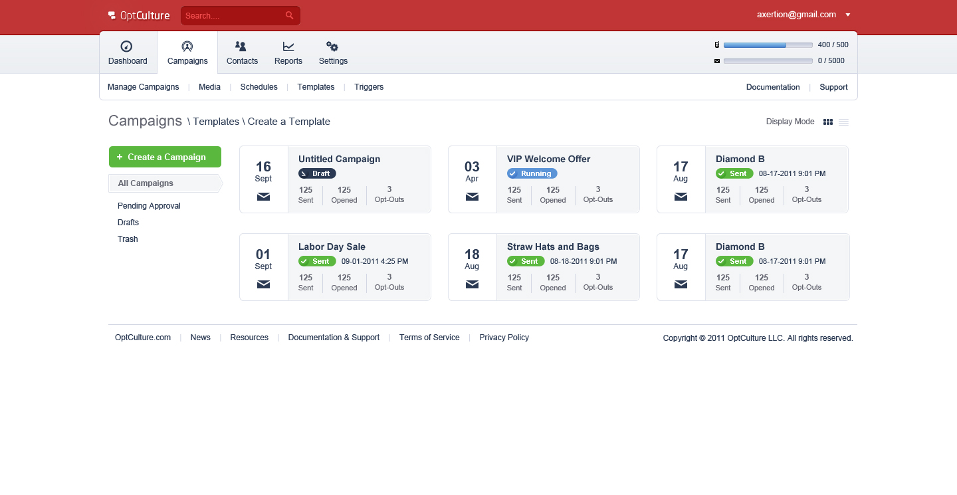The image size is (957, 495).
Task: Click Sent badge on Labor Day Sale
Action: pyautogui.click(x=317, y=261)
